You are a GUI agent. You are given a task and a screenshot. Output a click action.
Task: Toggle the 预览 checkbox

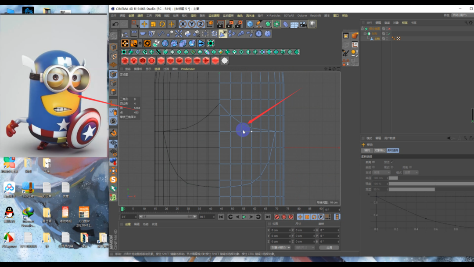point(392,162)
